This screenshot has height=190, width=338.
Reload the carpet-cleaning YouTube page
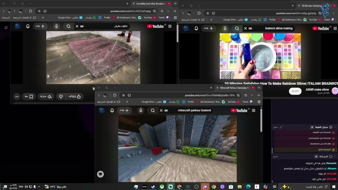[x=162, y=11]
